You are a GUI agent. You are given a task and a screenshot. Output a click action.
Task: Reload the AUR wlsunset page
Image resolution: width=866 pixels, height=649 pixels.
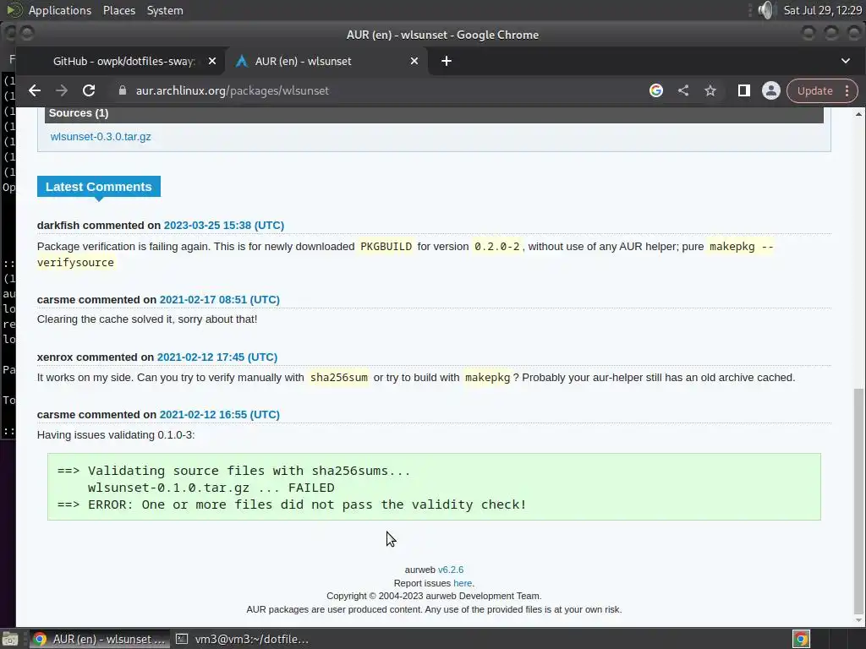click(x=89, y=90)
